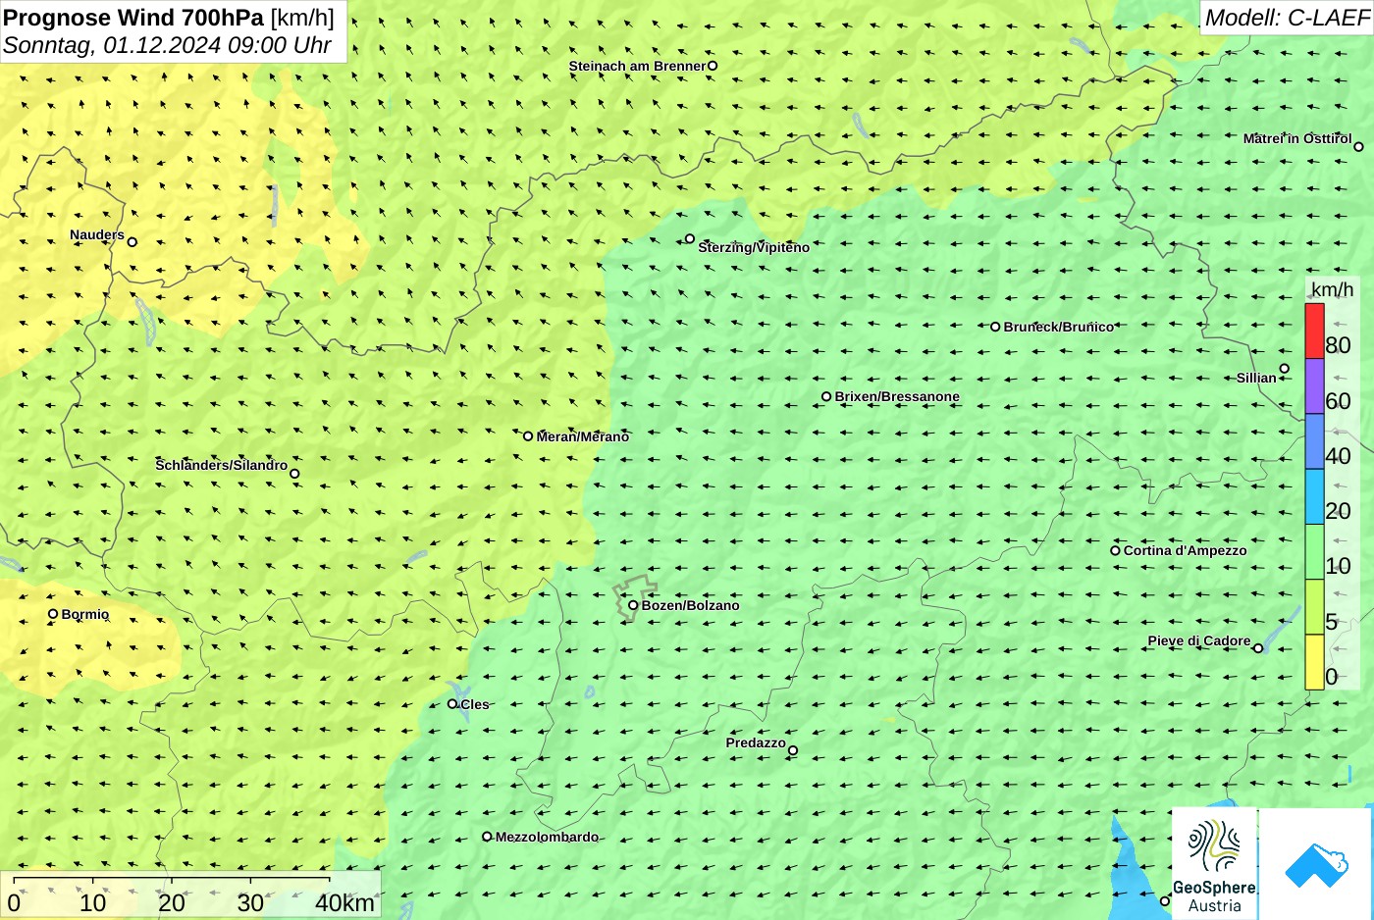This screenshot has height=920, width=1374.
Task: Click the 'Matrei in Osttirol' city label
Action: click(1297, 138)
